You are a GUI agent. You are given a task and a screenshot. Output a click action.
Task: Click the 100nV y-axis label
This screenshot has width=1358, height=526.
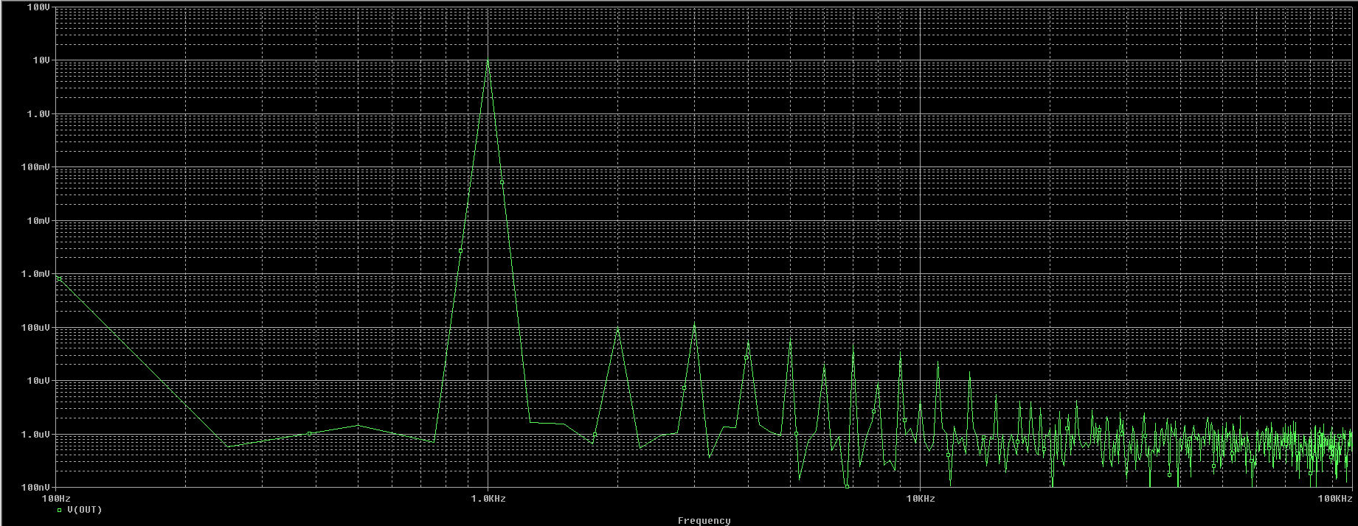35,488
